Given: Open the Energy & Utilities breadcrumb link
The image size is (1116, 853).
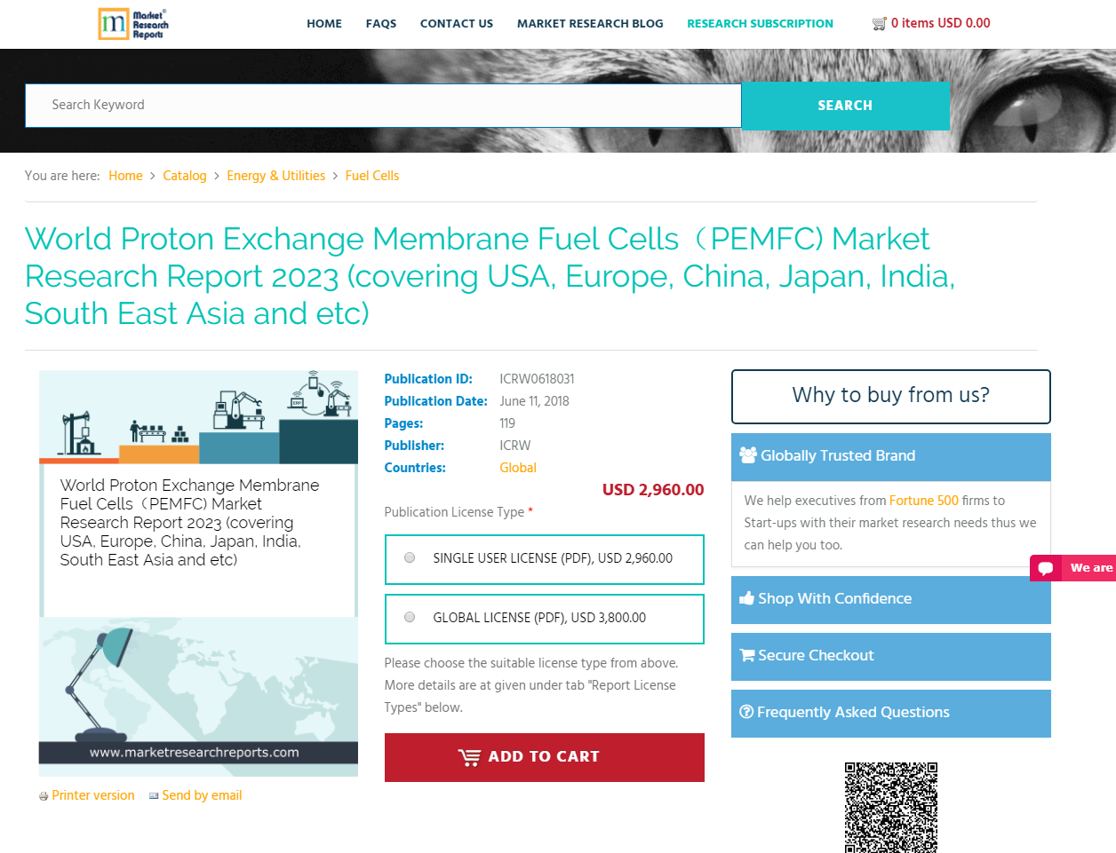Looking at the screenshot, I should tap(275, 176).
